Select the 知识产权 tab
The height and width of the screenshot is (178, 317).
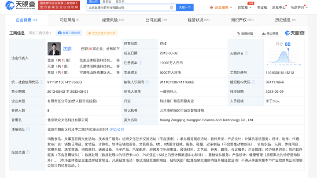pyautogui.click(x=242, y=20)
